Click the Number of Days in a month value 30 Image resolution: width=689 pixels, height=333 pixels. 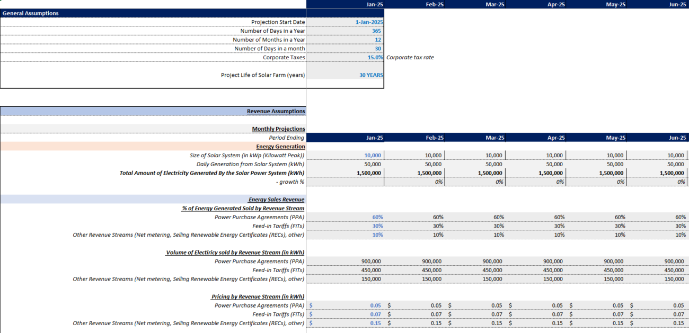345,49
